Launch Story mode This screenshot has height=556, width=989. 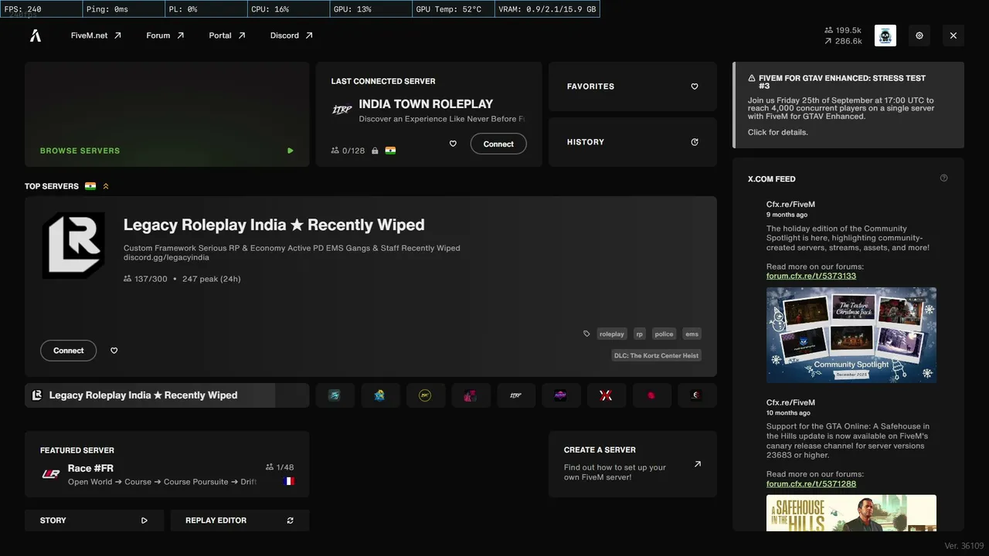pos(94,520)
